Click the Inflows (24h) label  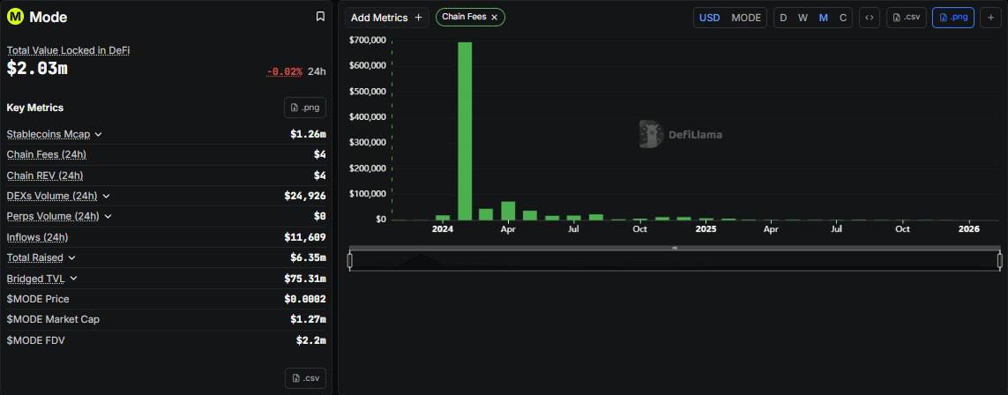pyautogui.click(x=37, y=237)
